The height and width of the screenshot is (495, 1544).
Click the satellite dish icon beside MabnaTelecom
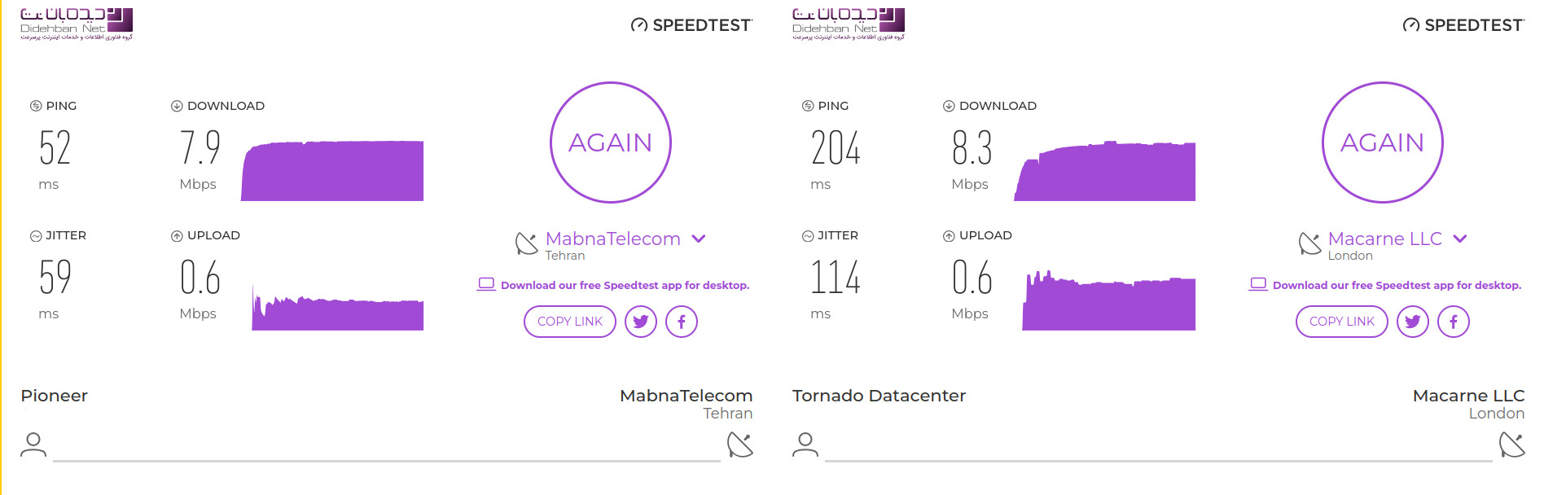click(527, 243)
